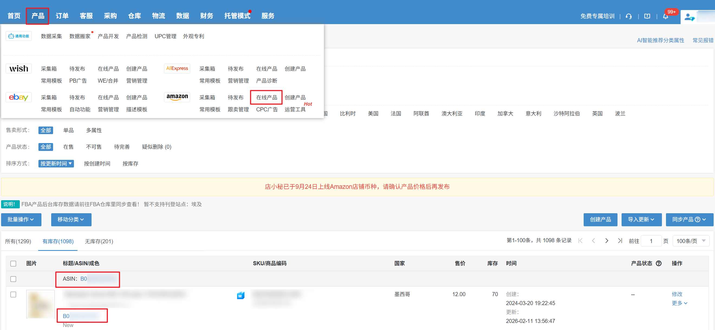The height and width of the screenshot is (330, 715).
Task: Click the user account avatar icon
Action: (689, 17)
